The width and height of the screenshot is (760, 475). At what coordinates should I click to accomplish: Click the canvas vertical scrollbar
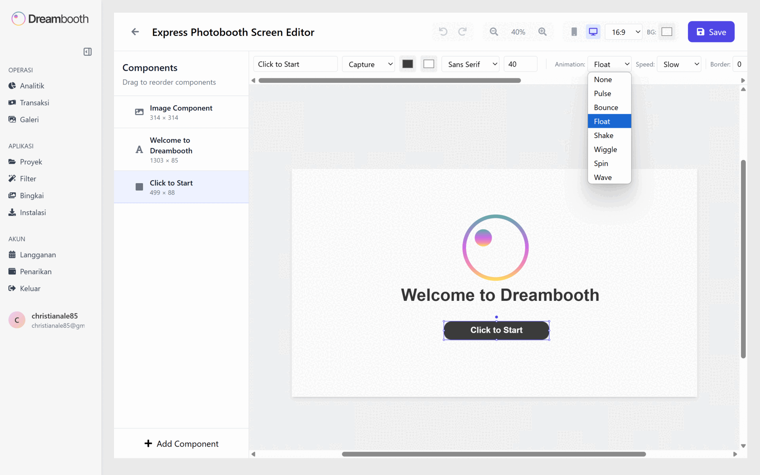(x=743, y=259)
